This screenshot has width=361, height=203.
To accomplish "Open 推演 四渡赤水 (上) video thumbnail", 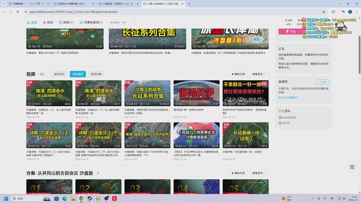I will pos(49,93).
